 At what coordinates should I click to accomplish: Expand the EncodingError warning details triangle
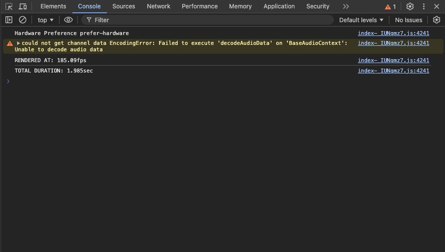(18, 43)
